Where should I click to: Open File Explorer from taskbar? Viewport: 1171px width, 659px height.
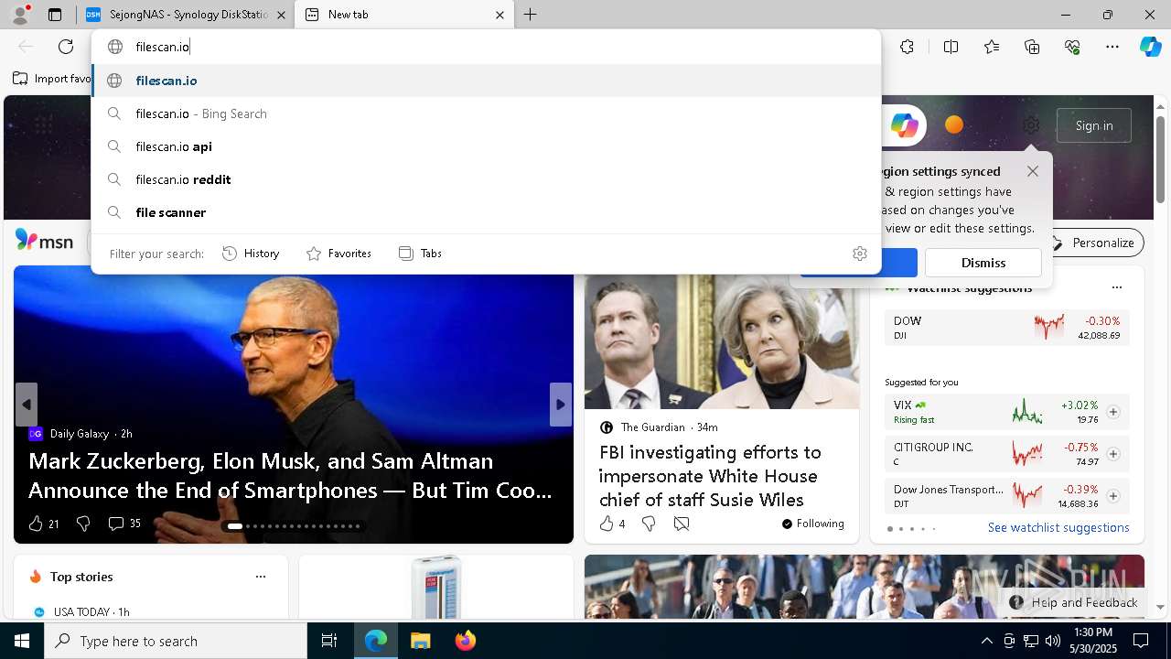pyautogui.click(x=420, y=641)
